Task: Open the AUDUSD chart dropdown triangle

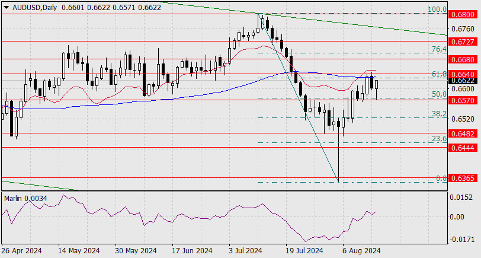Action: click(6, 8)
